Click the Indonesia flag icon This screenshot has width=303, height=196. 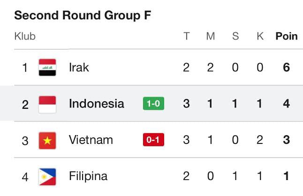[x=47, y=104]
